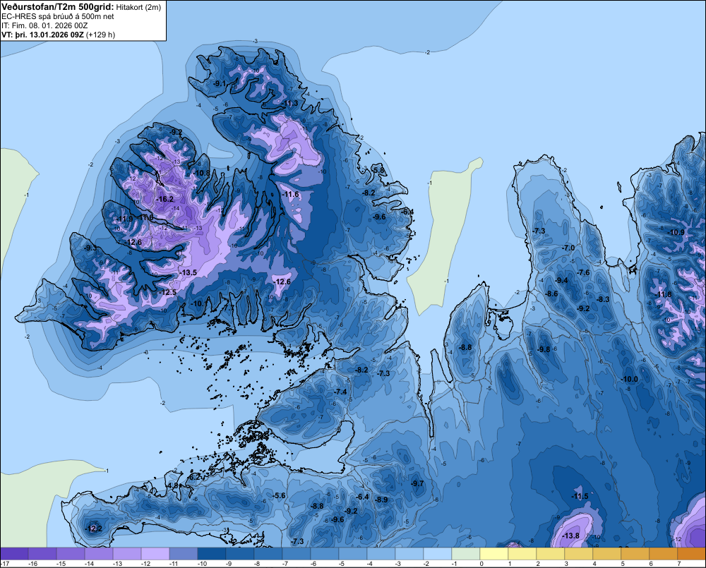Screen dimensions: 706x568
Task: Click the 0 label on the color scale
Action: tap(481, 564)
